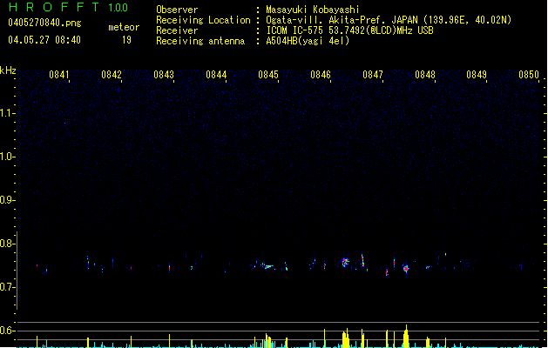Click the 0.9 kHz axis label
The width and height of the screenshot is (548, 348).
click(7, 200)
